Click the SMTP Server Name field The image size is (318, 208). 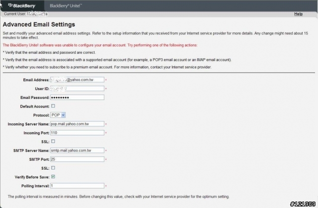pos(78,150)
